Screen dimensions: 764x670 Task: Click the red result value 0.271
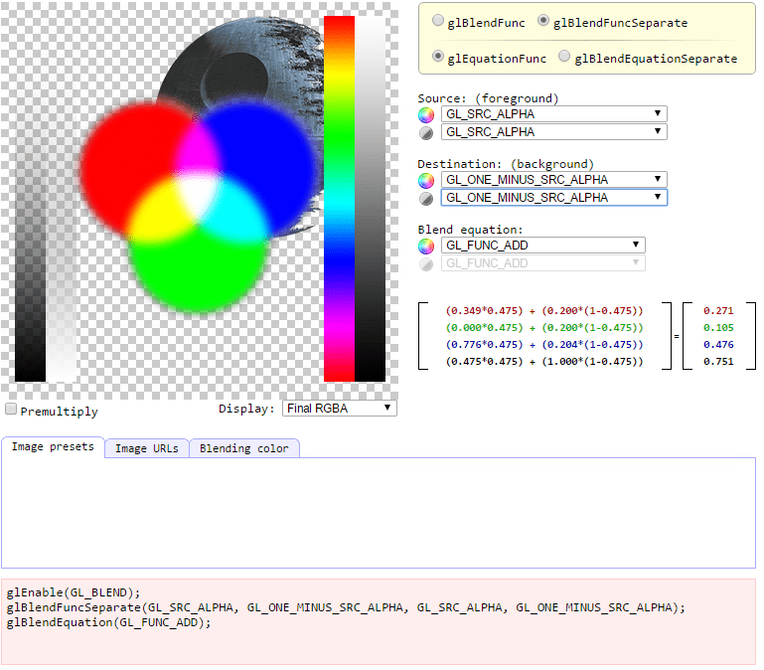click(718, 311)
